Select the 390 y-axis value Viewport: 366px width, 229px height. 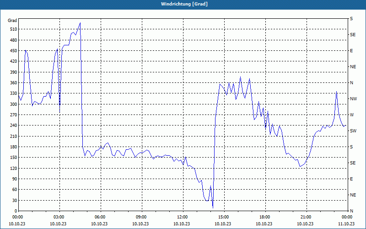click(14, 72)
